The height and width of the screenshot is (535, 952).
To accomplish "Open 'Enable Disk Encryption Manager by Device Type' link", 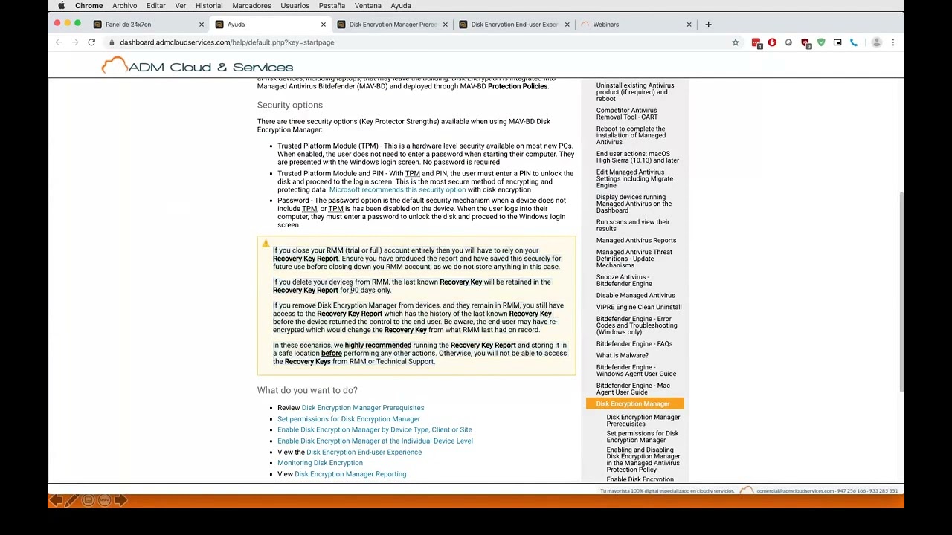I will [x=375, y=429].
